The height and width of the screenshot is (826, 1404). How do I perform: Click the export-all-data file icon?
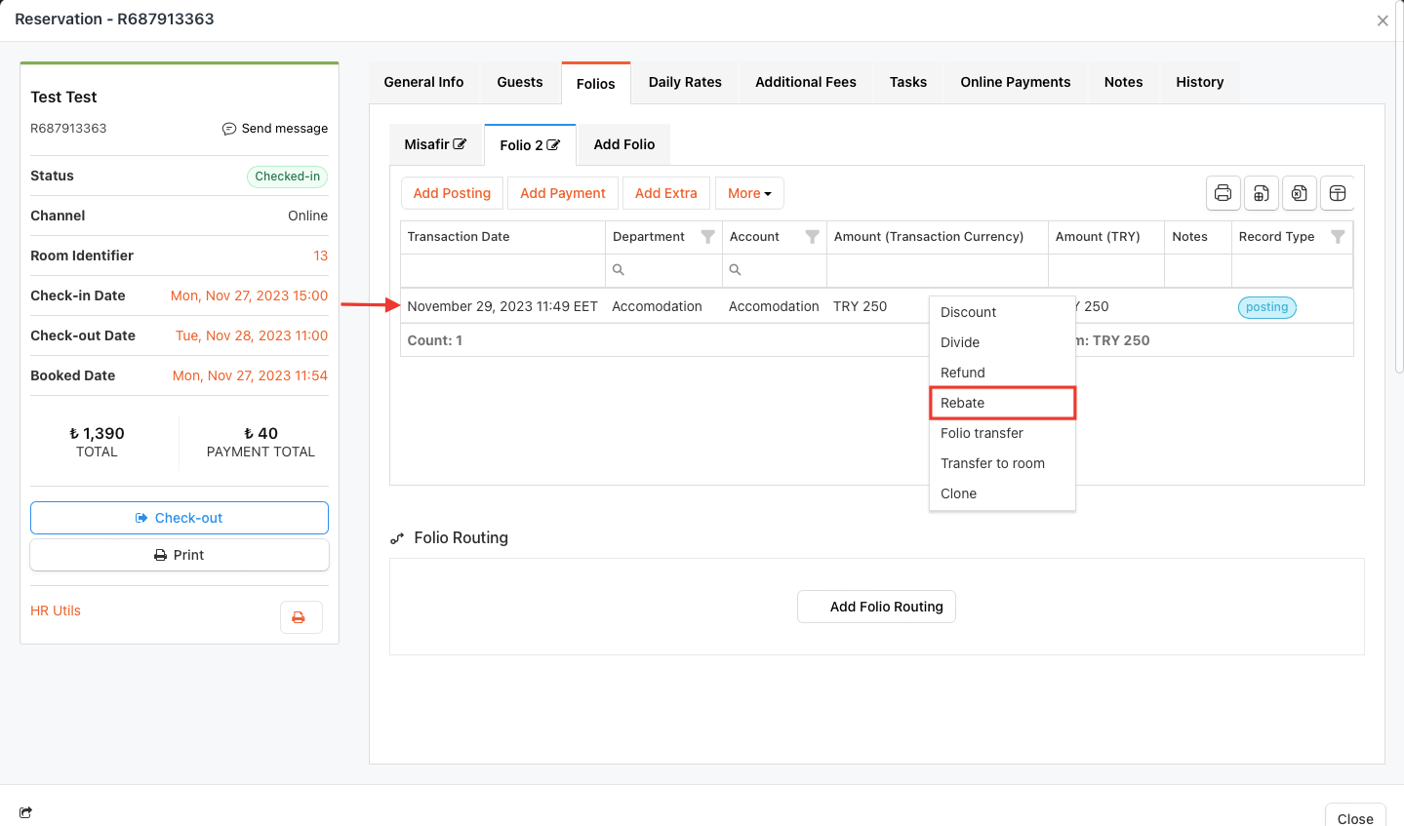pyautogui.click(x=1261, y=193)
